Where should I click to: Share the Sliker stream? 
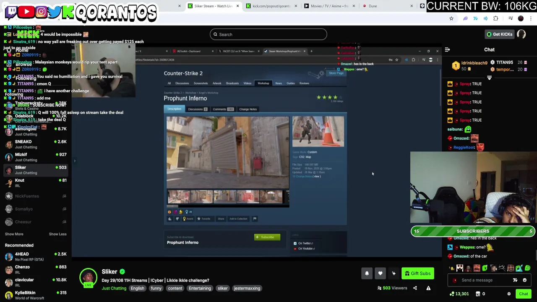click(x=415, y=288)
